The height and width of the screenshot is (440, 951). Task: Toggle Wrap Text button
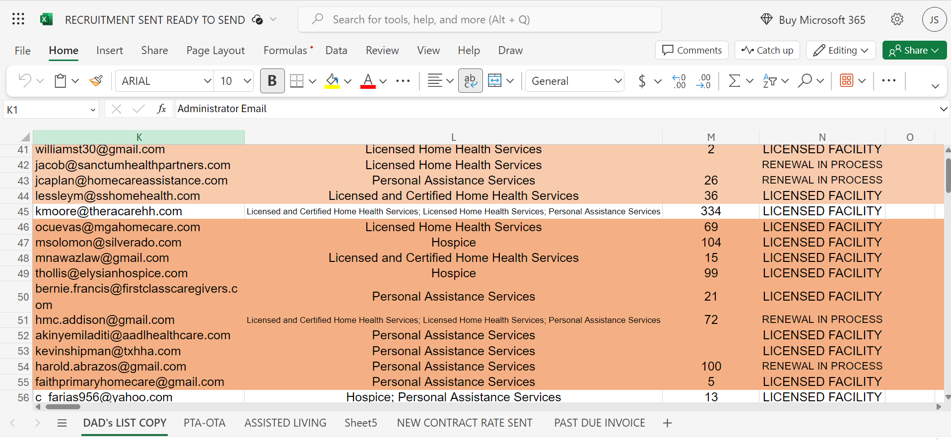[x=470, y=81]
